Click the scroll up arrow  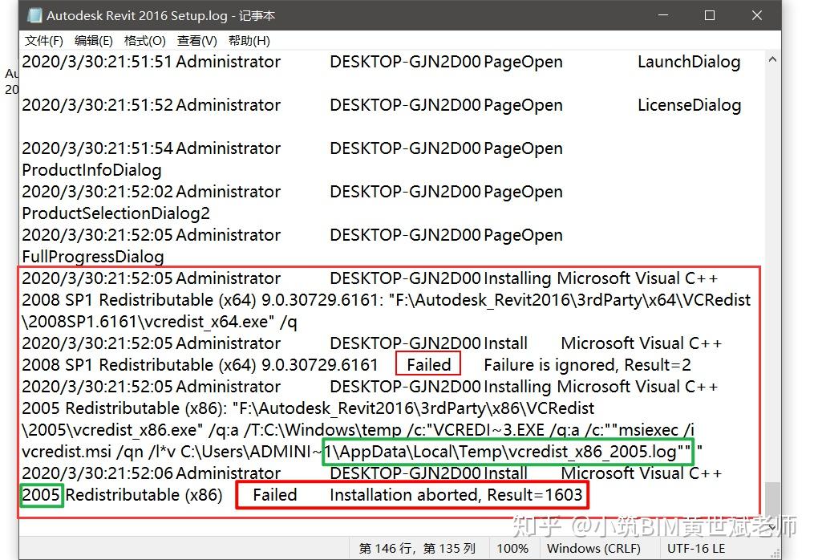tap(772, 59)
